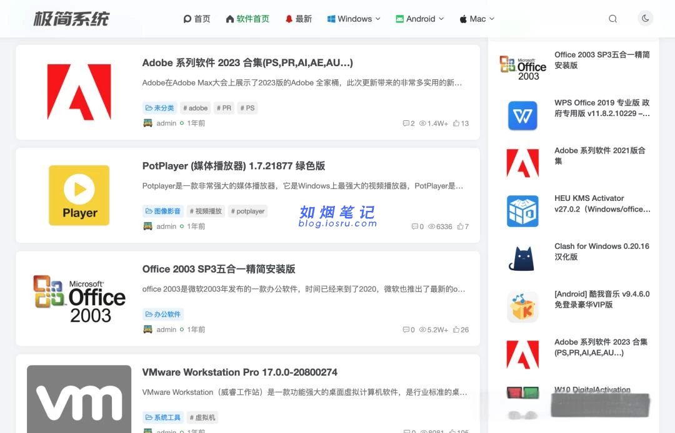
Task: Click sidebar W10 DigitalActivation icon
Action: tap(522, 392)
